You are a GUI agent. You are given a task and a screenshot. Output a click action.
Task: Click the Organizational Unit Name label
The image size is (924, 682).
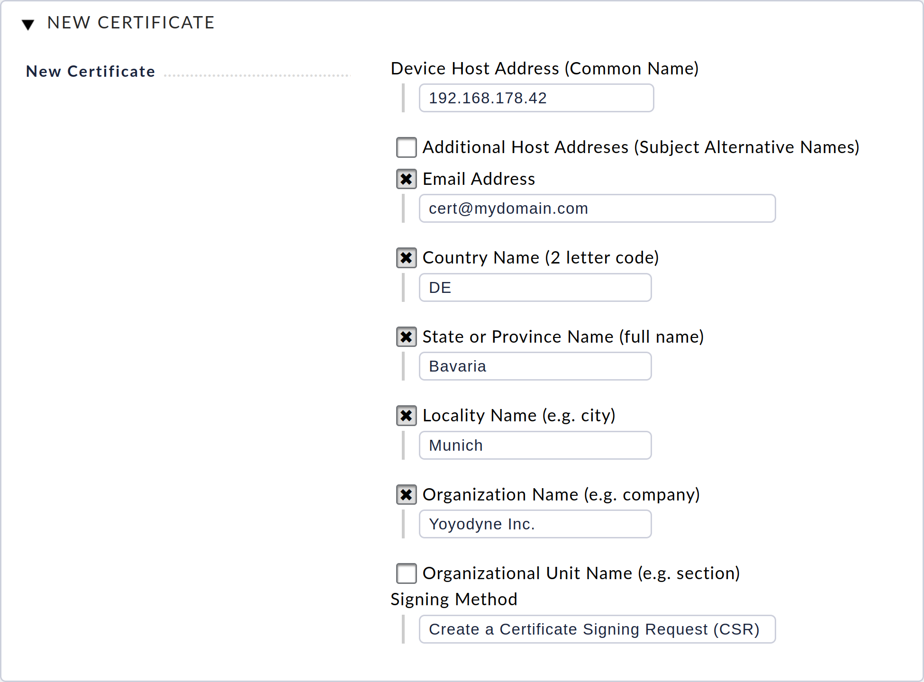click(581, 573)
